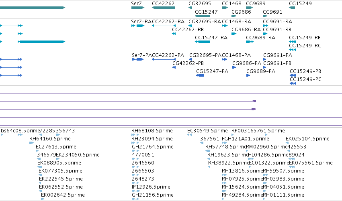Click the CG9691-RB transcript label
The width and height of the screenshot is (342, 201).
(277, 30)
